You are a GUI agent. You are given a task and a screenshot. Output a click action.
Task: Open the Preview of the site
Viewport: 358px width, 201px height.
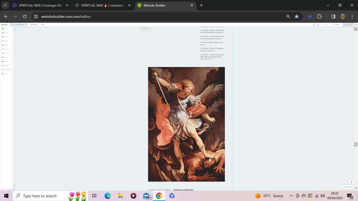tap(337, 25)
